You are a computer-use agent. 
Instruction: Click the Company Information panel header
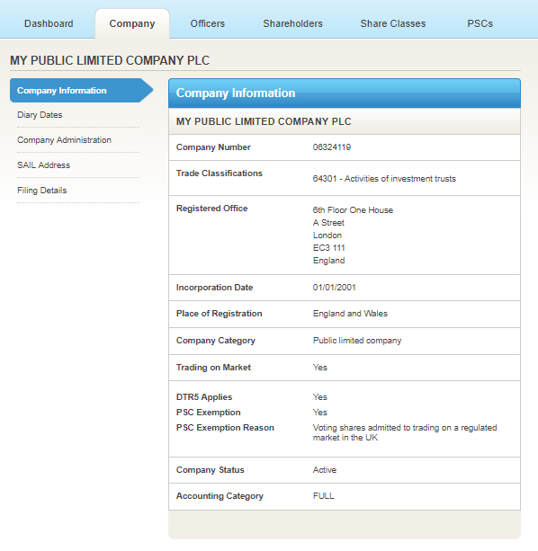point(345,93)
